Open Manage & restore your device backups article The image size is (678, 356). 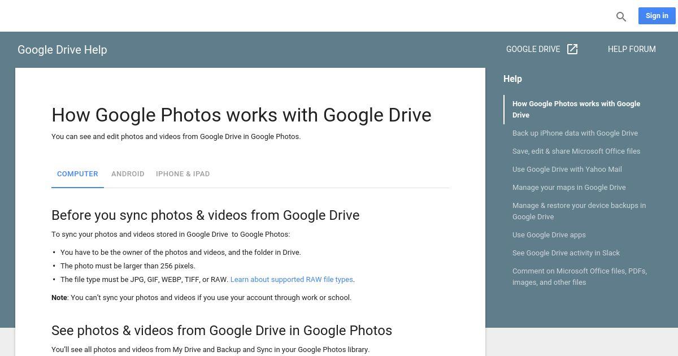579,211
